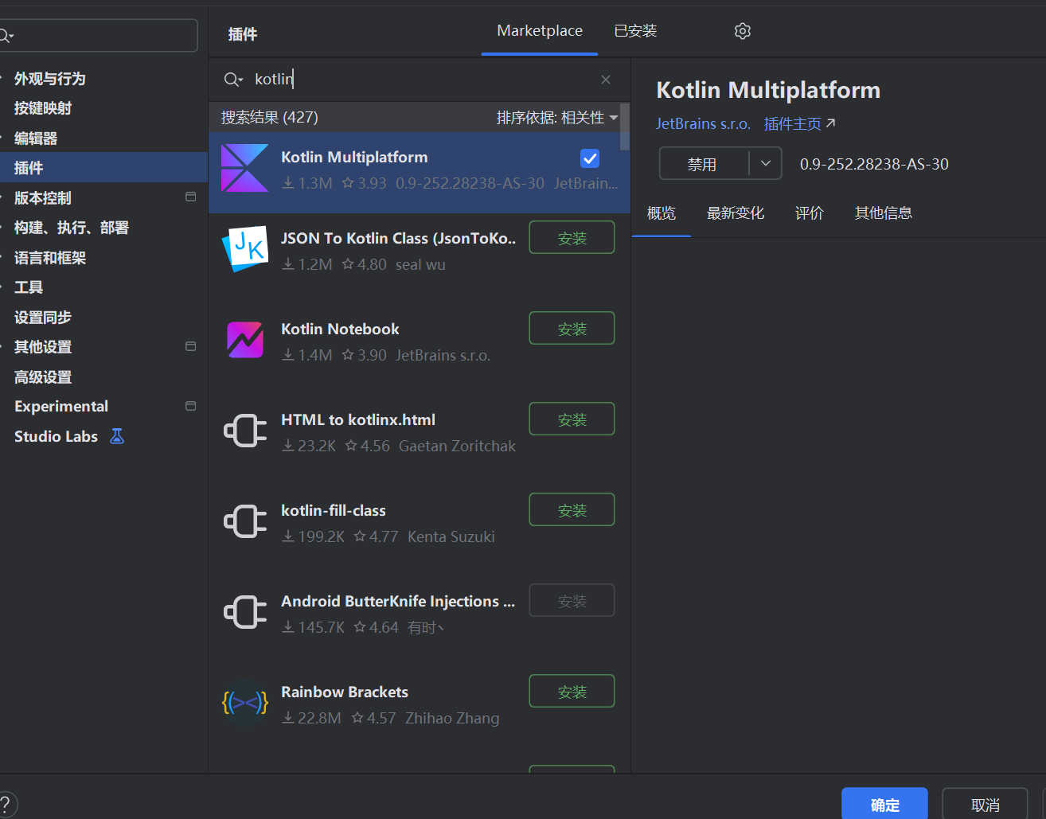
Task: Select 构建、执行、部署 in settings tree
Action: [71, 228]
